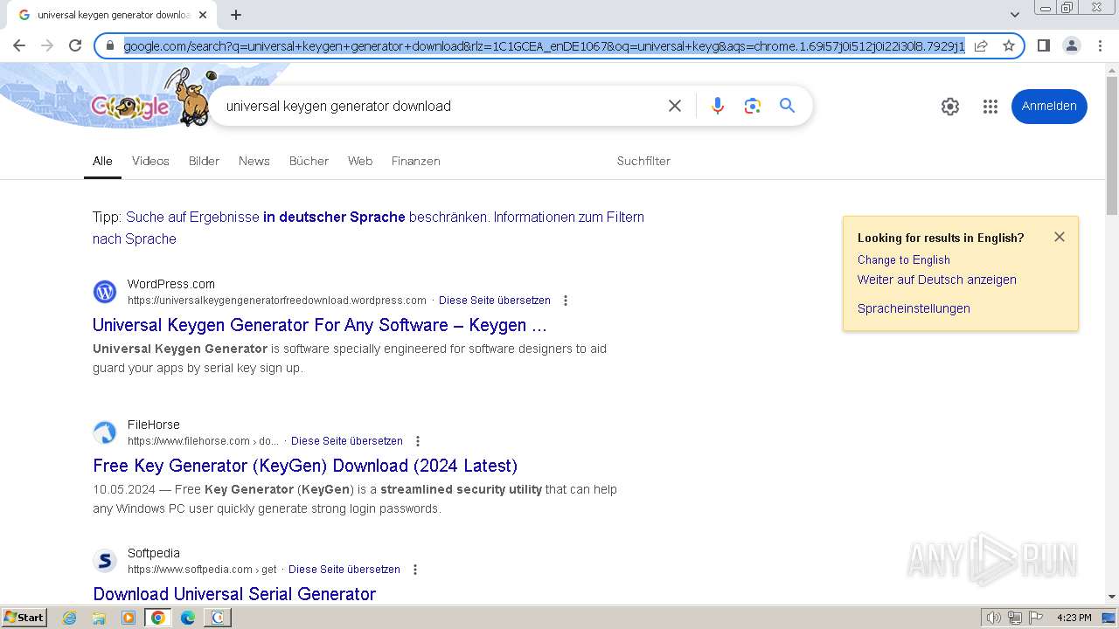Reload the page with the refresh icon

pyautogui.click(x=75, y=45)
